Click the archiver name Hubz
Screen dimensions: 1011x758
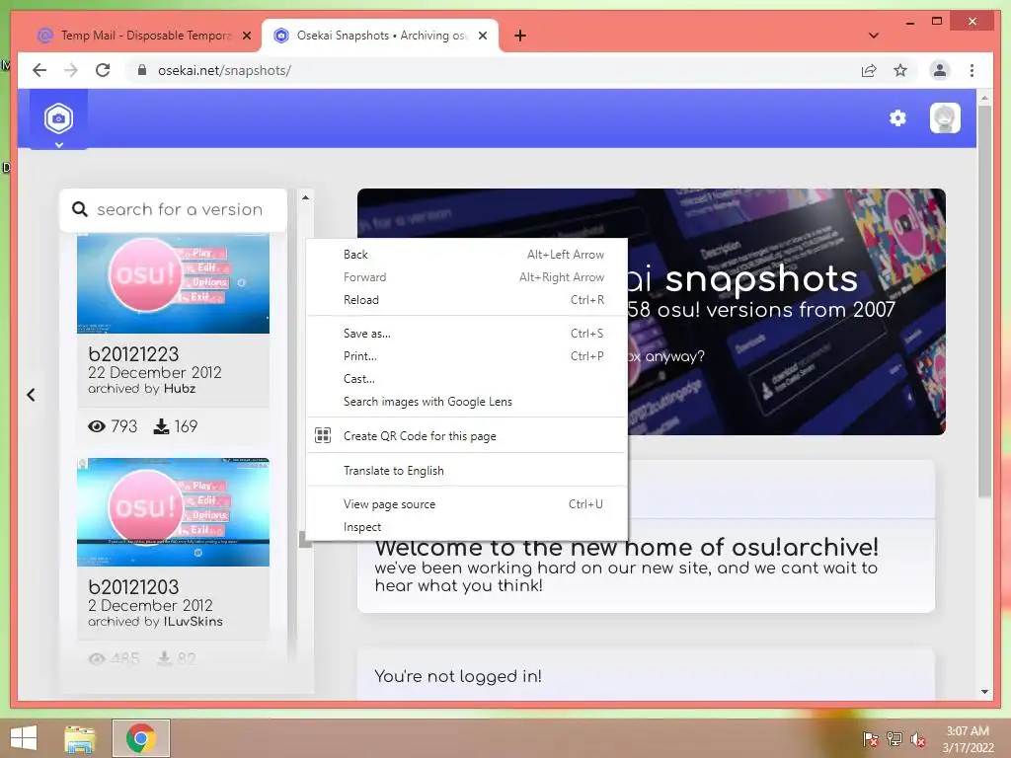[180, 389]
